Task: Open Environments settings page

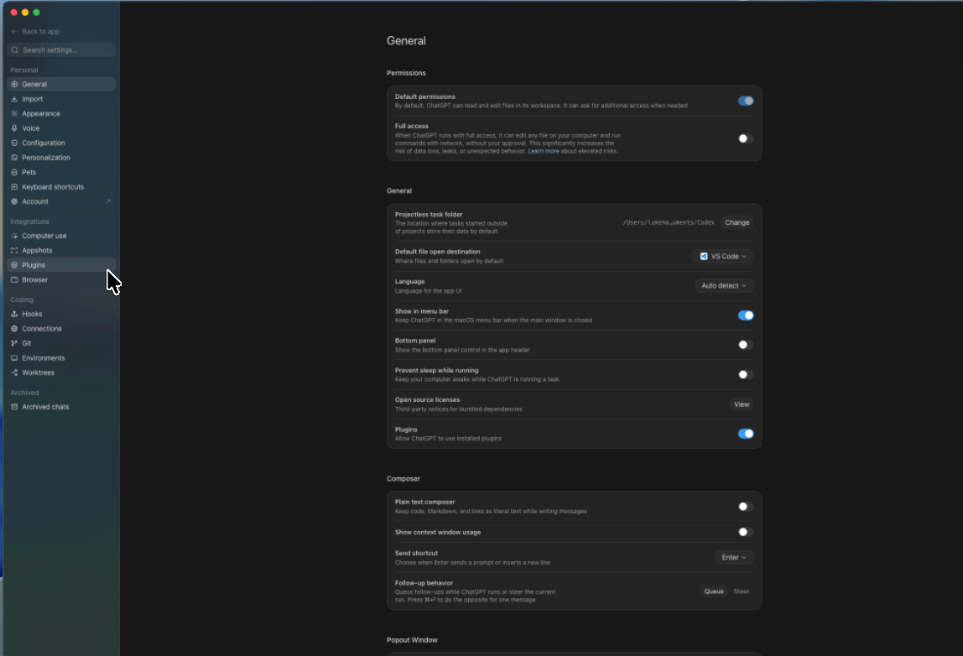Action: (61, 358)
